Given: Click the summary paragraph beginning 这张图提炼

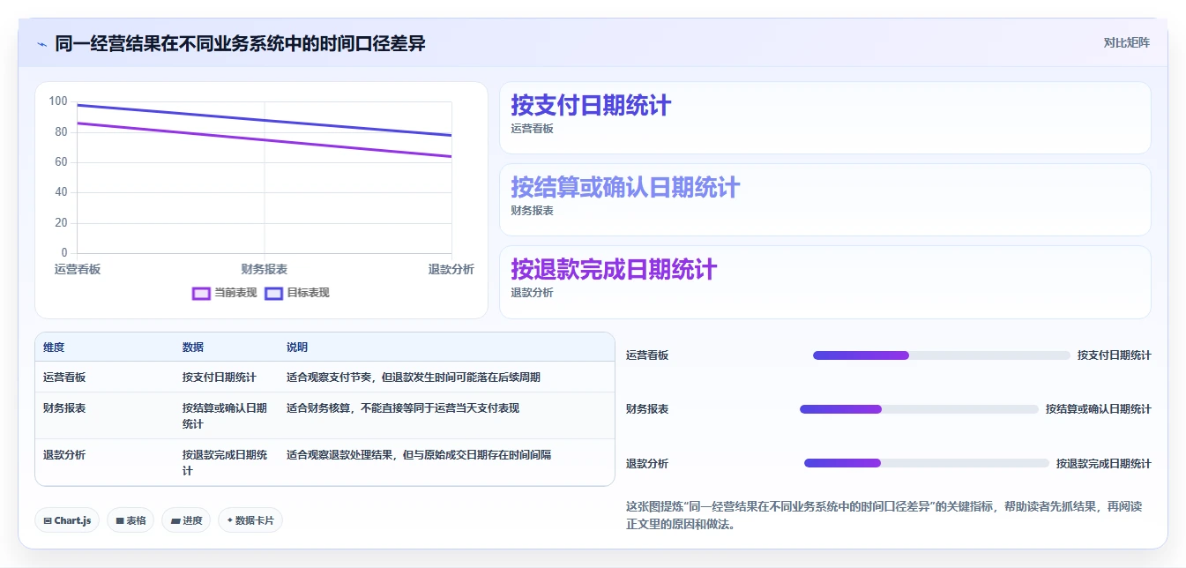Looking at the screenshot, I should (884, 515).
